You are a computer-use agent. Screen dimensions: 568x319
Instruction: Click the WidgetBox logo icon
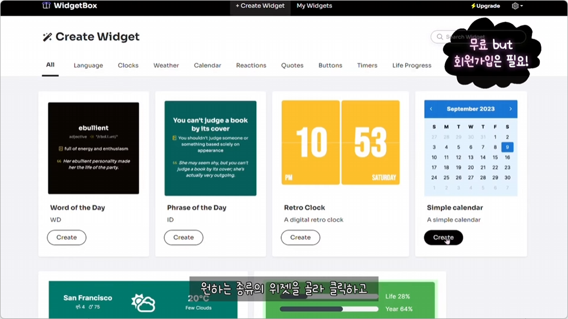coord(46,6)
